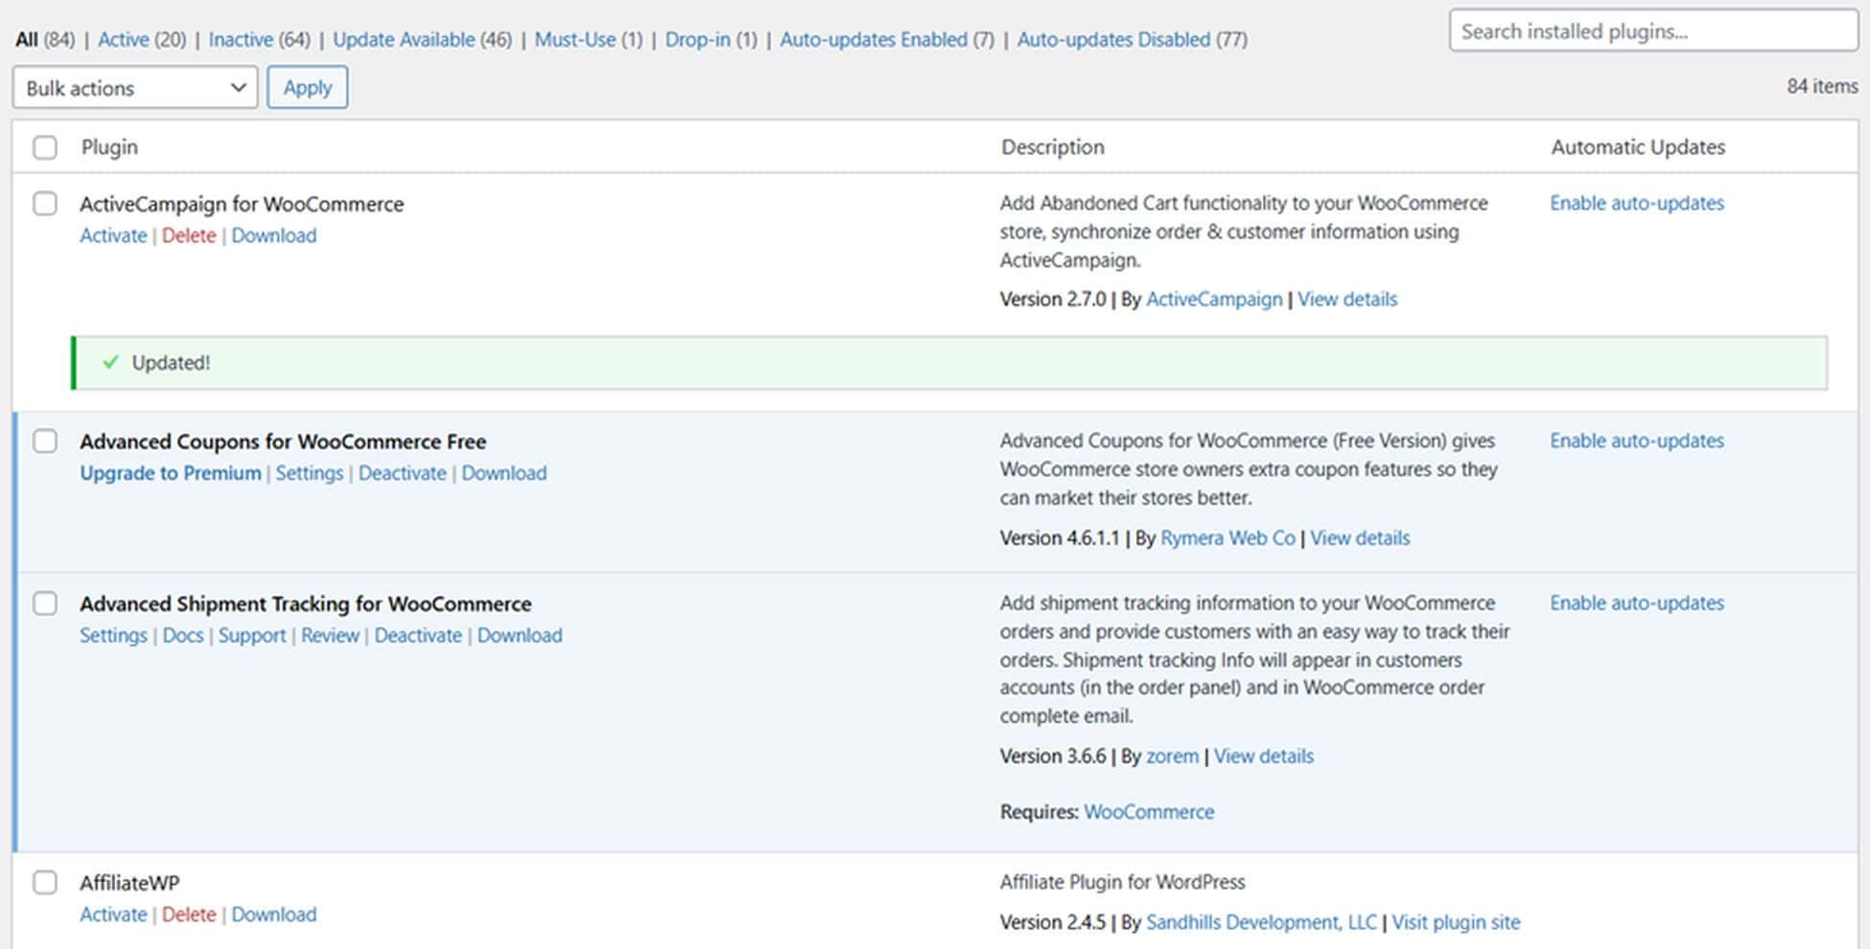View plugins with updates available
The height and width of the screenshot is (949, 1870).
pyautogui.click(x=404, y=39)
